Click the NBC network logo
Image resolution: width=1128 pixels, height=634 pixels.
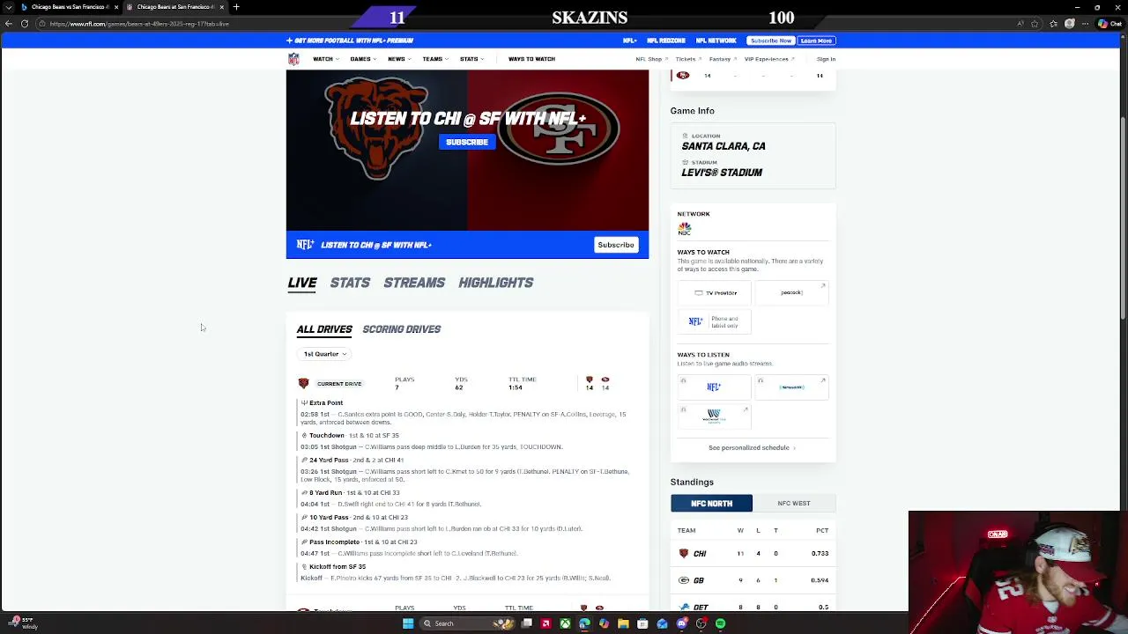pos(685,229)
